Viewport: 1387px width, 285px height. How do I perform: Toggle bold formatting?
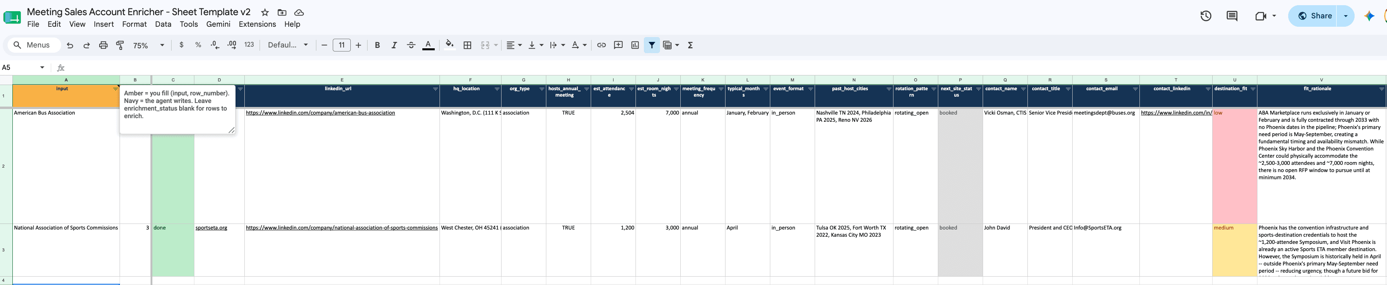pos(378,45)
